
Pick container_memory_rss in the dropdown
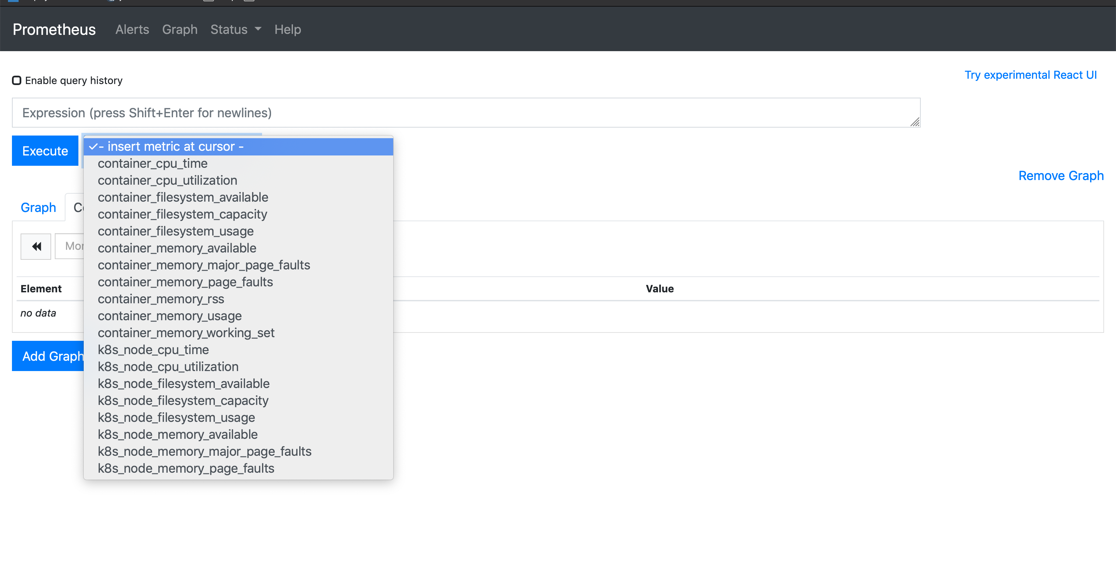161,299
